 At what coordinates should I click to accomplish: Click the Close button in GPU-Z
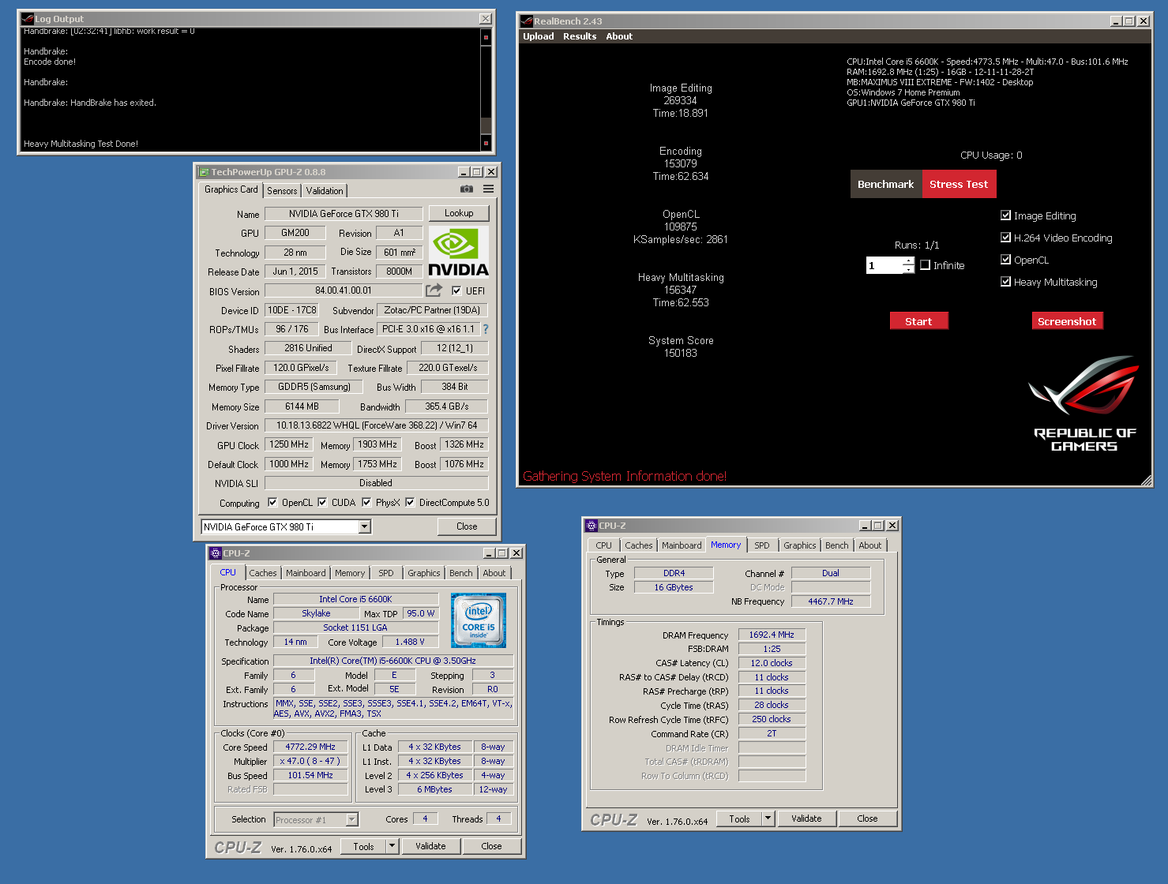[x=467, y=526]
